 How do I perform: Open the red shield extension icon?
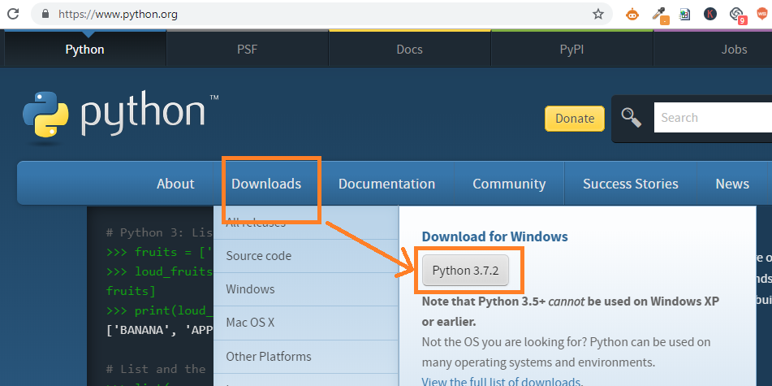click(762, 15)
